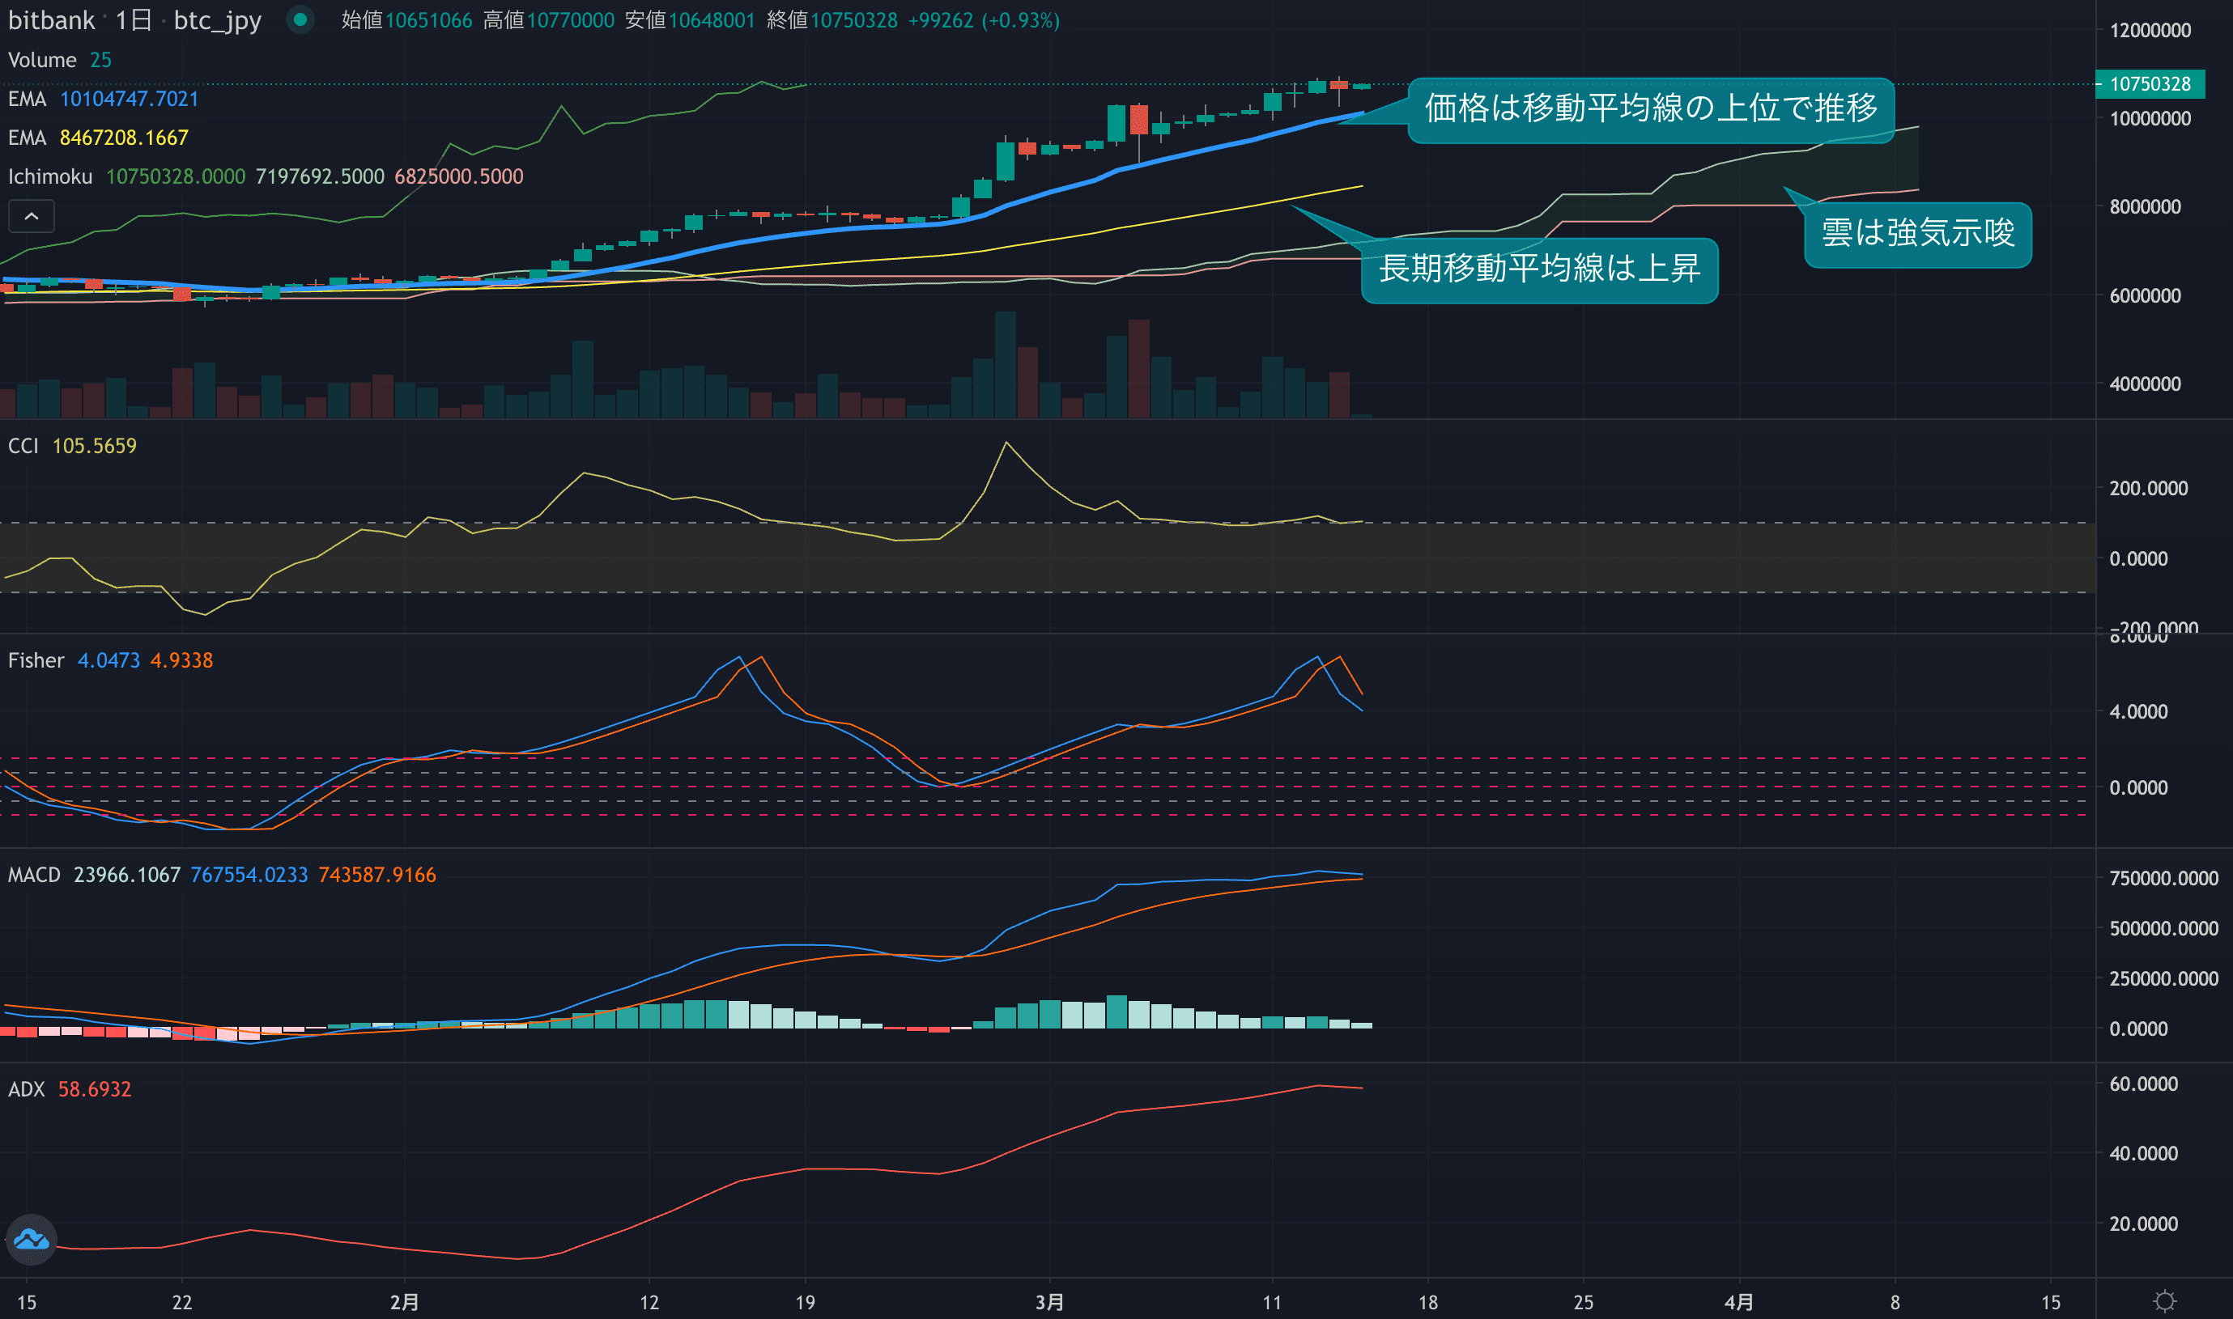The width and height of the screenshot is (2233, 1319).
Task: Select the MACD indicator label
Action: [x=34, y=875]
